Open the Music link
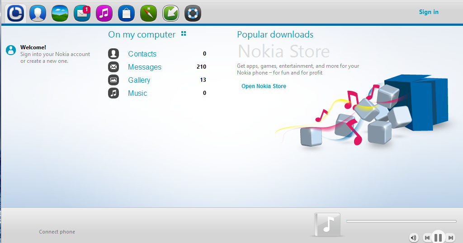Screen dimensions: 463x243 click(137, 93)
